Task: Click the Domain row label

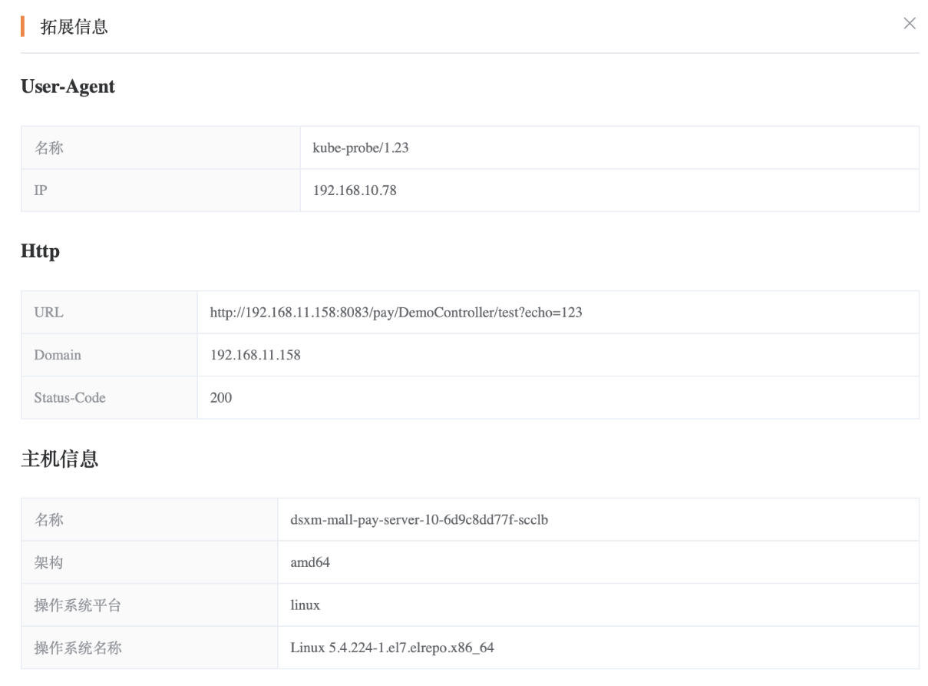Action: pyautogui.click(x=57, y=355)
